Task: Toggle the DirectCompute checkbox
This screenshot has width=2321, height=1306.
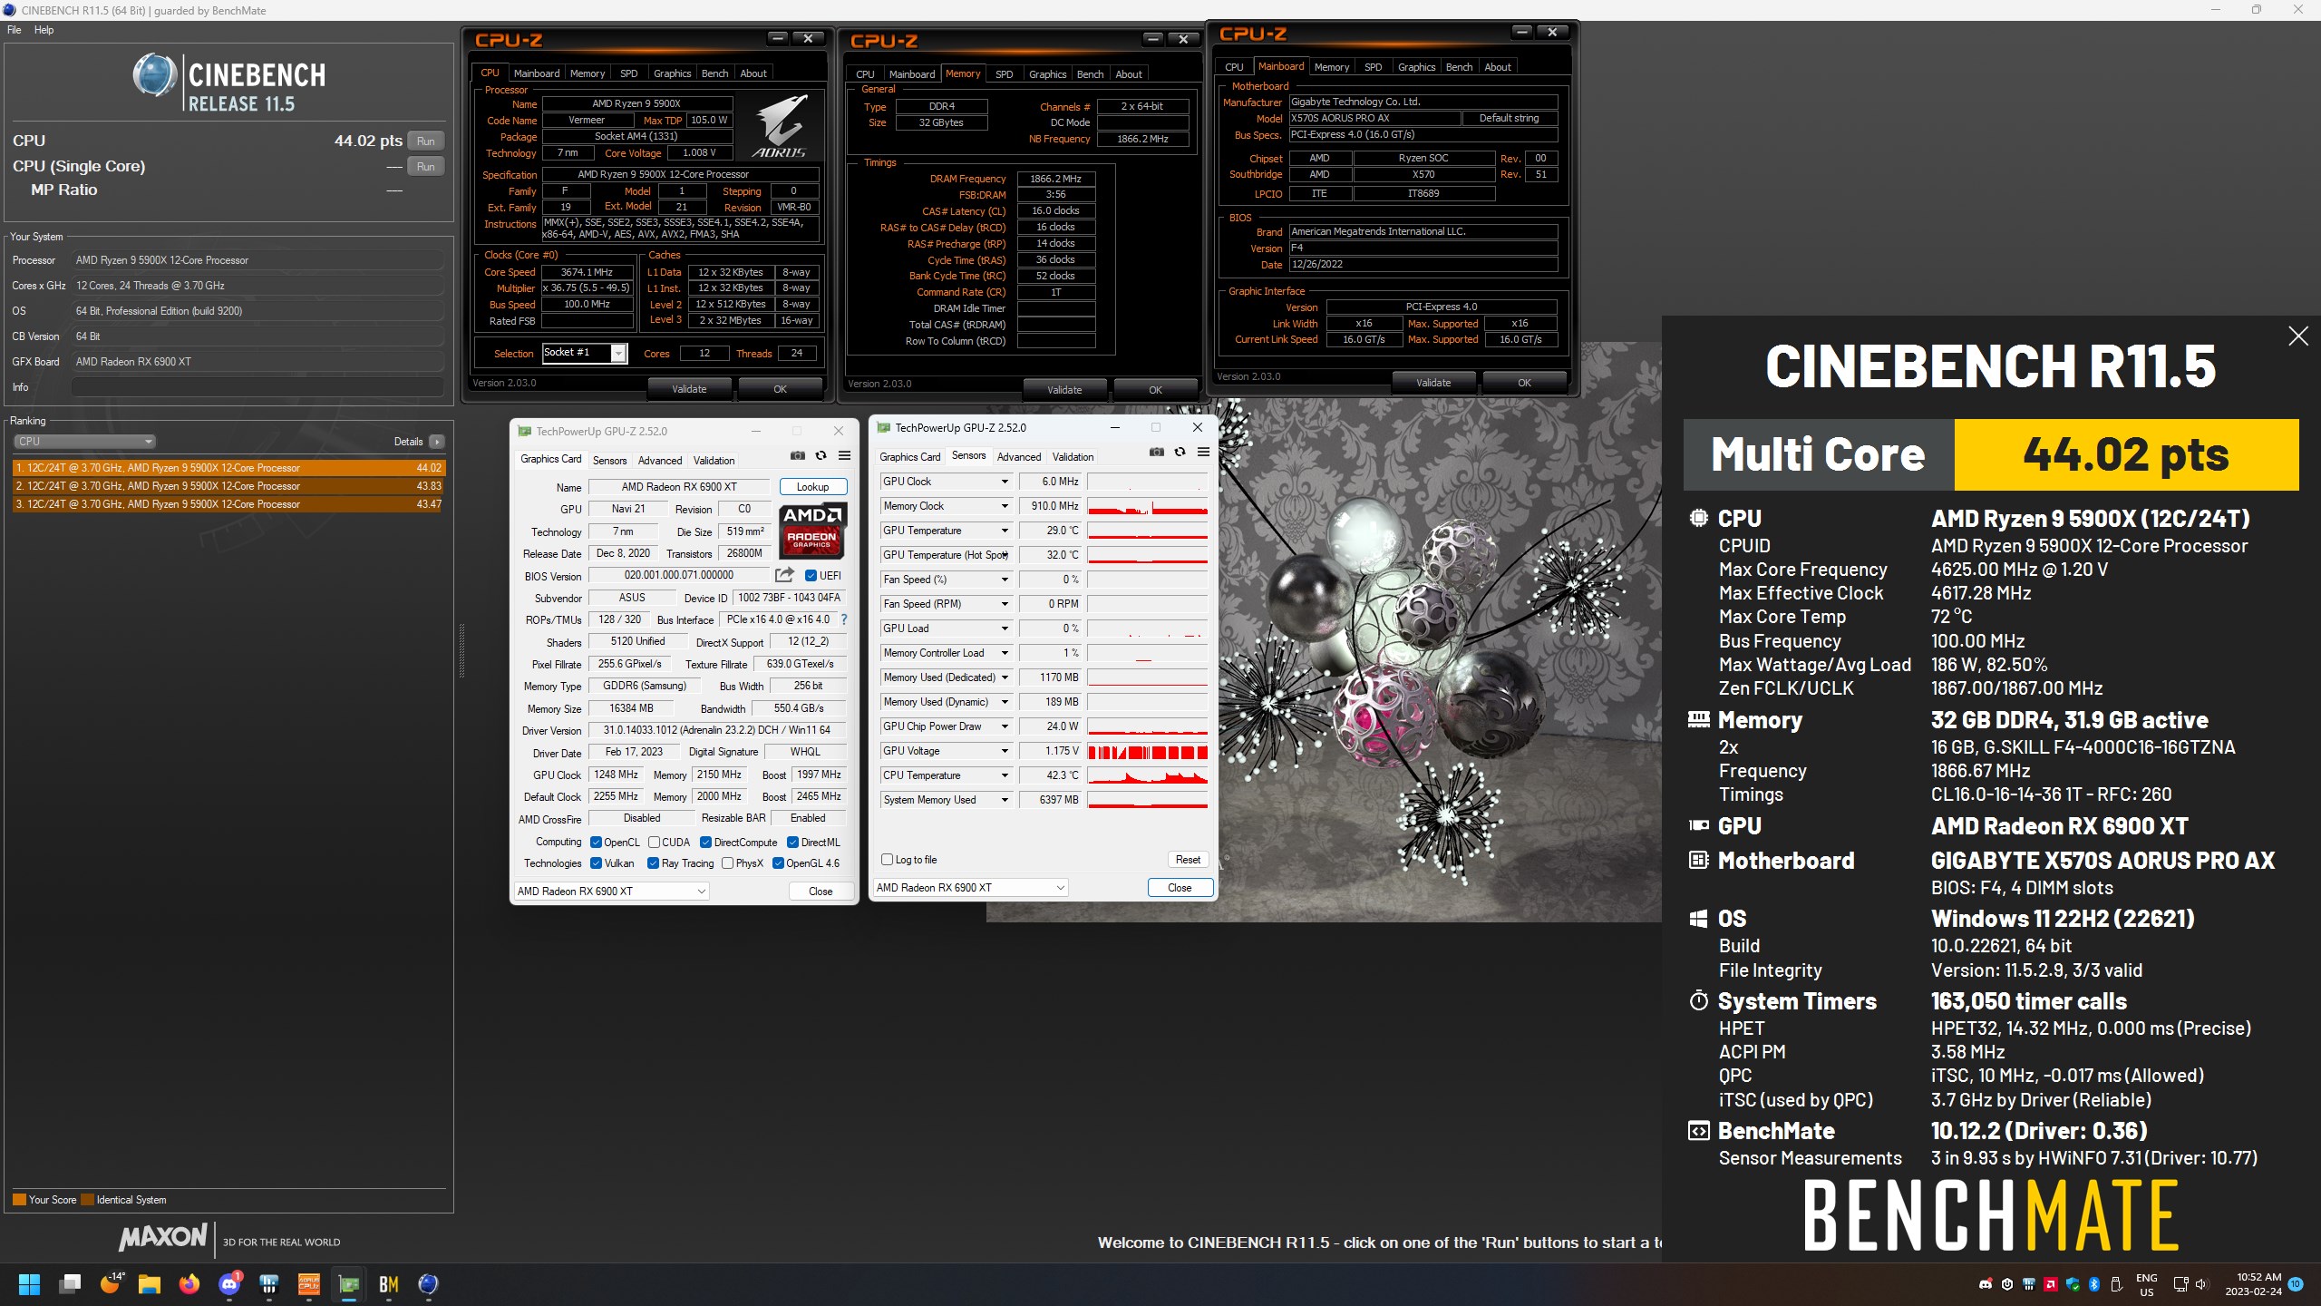Action: (705, 843)
